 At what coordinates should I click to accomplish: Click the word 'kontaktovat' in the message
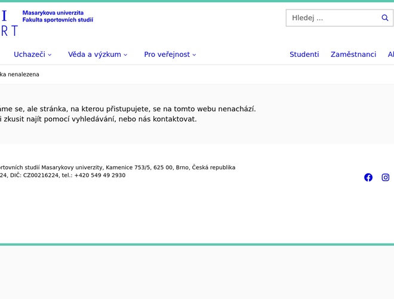(173, 119)
